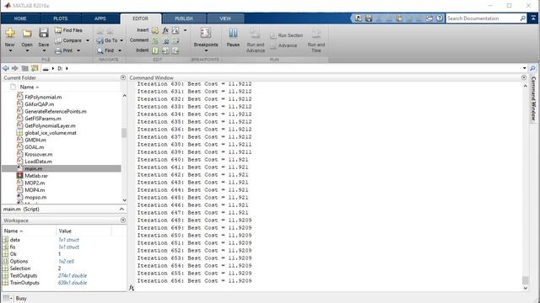Expand the Find dropdown arrow
The image size is (540, 303).
click(x=120, y=50)
